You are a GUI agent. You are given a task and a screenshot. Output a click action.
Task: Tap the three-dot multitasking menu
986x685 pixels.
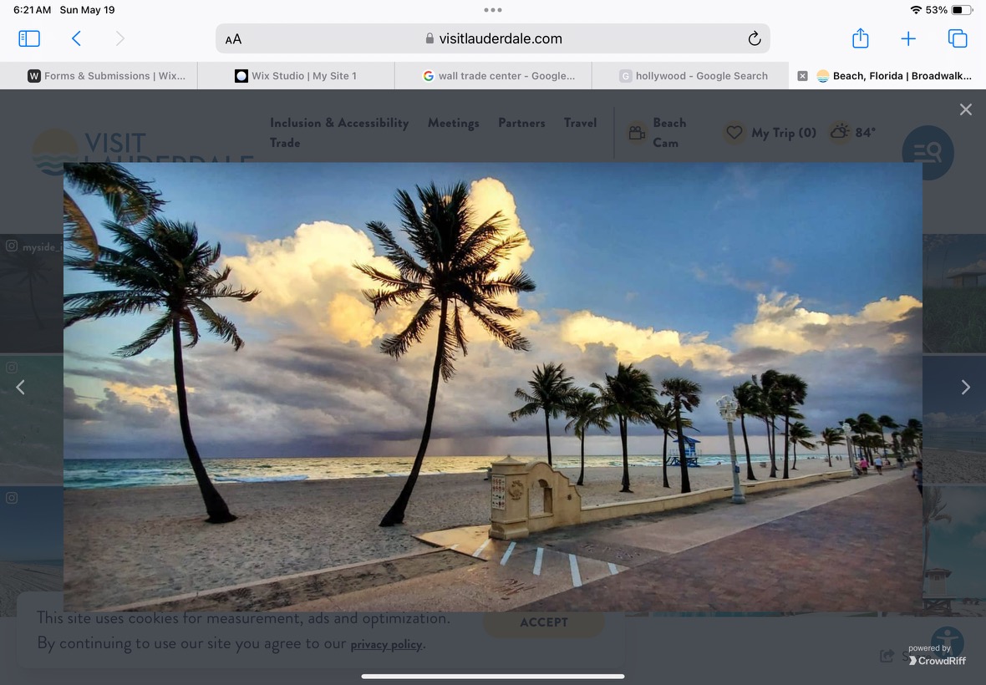pyautogui.click(x=493, y=9)
